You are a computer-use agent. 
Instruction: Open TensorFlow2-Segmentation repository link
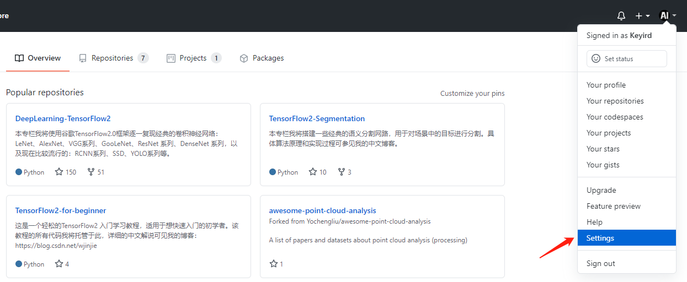[317, 118]
